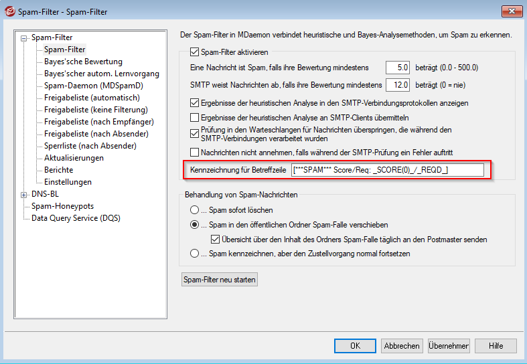Choose 'Spam kennzeichnen' radio option

[x=194, y=254]
